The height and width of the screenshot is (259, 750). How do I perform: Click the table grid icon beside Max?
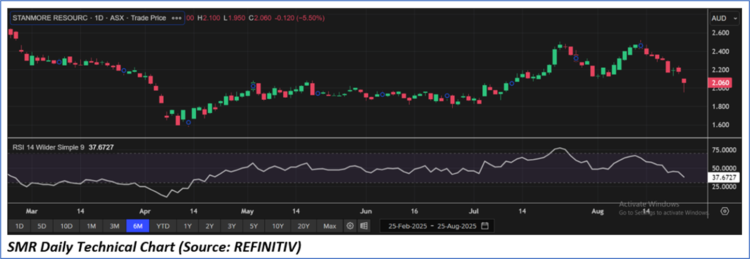(364, 226)
